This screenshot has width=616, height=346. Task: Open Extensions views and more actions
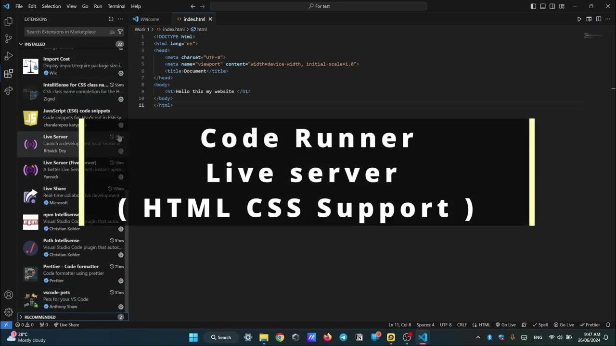click(120, 19)
